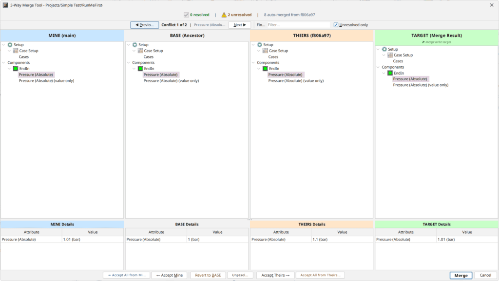Collapse the Setup node in TARGET tree
The image size is (499, 281).
tap(378, 49)
